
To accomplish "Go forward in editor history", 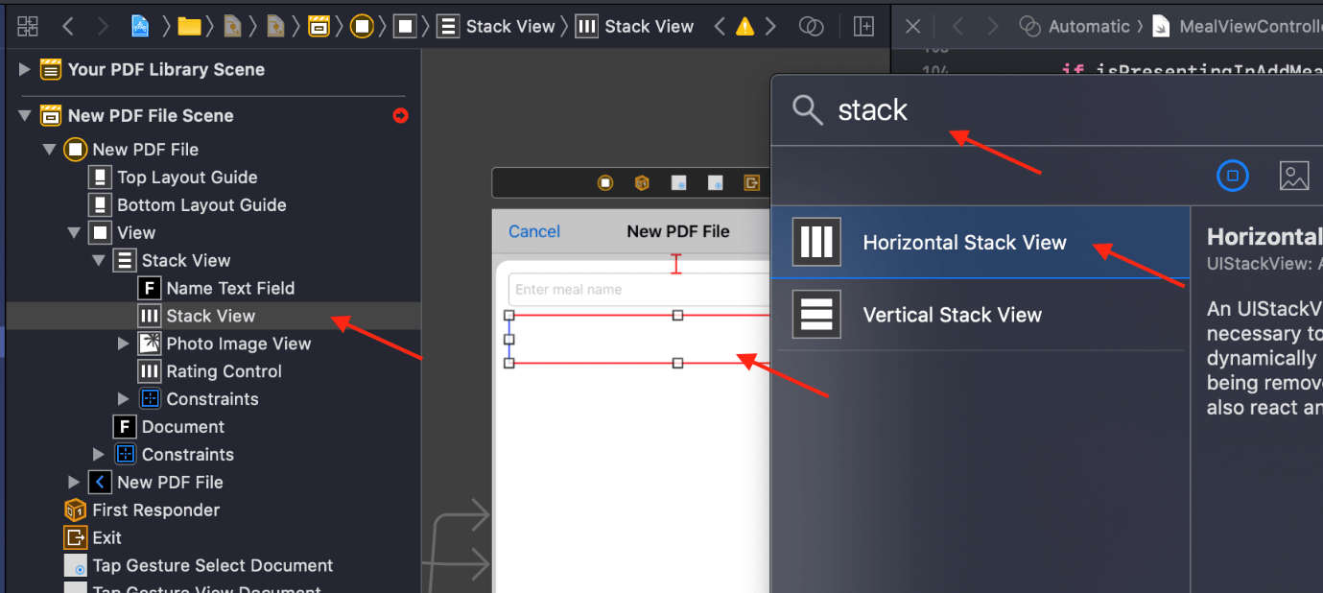I will tap(102, 27).
